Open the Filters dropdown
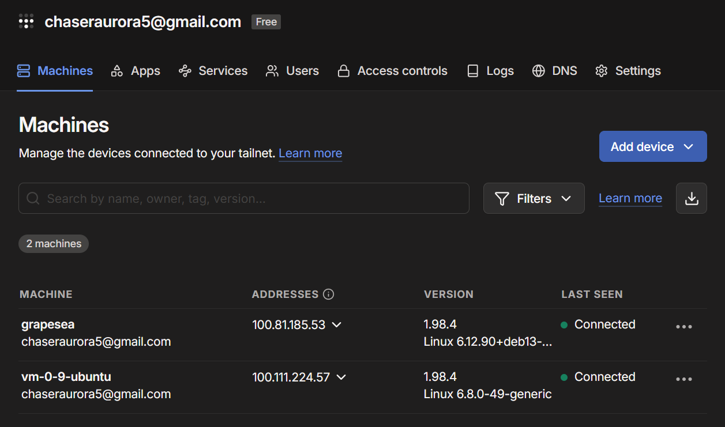The width and height of the screenshot is (725, 427). pyautogui.click(x=534, y=198)
